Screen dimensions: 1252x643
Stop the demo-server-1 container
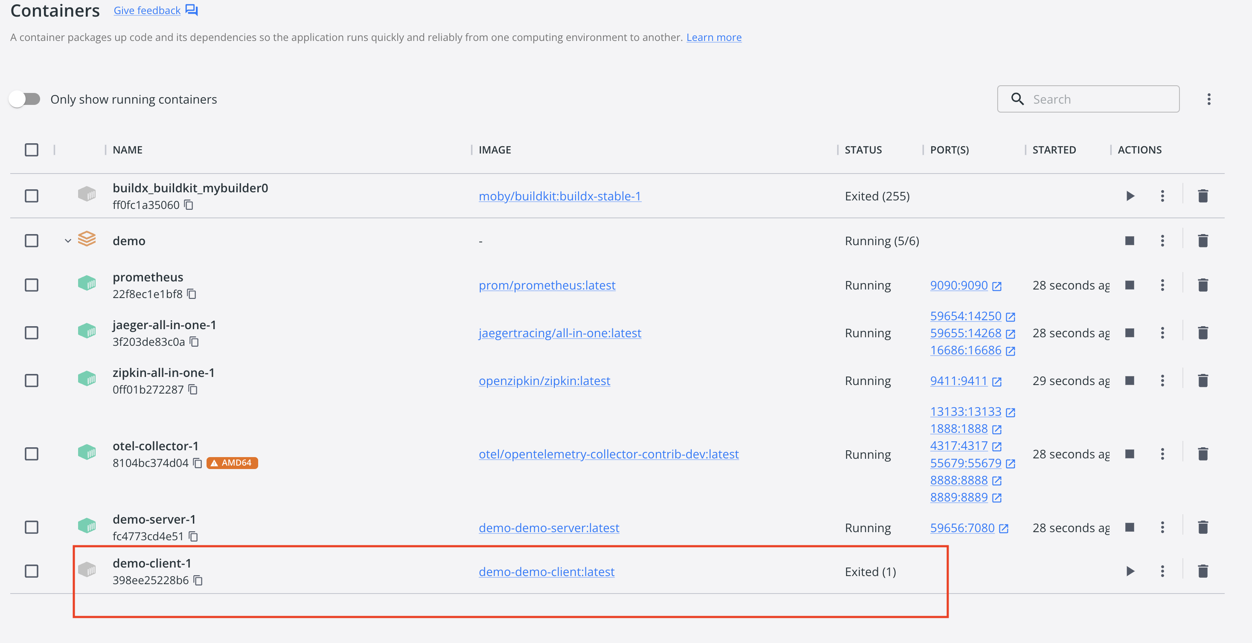tap(1130, 527)
